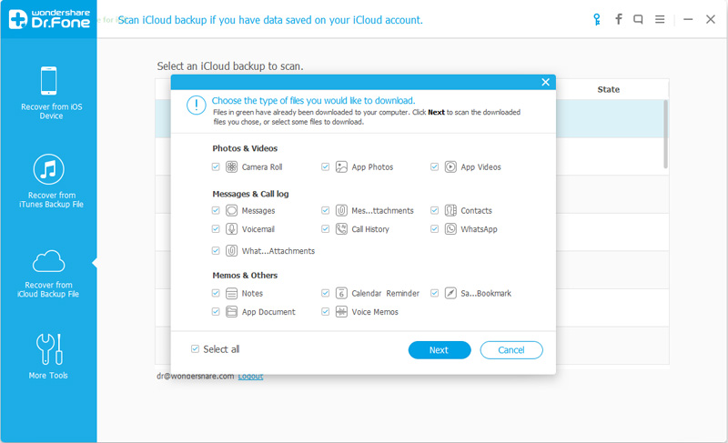Click Next to scan files
This screenshot has width=728, height=443.
pos(440,350)
